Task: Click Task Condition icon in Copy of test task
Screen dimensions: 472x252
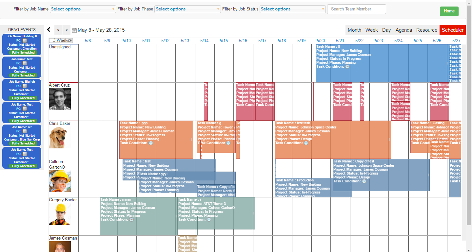Action: pyautogui.click(x=364, y=181)
